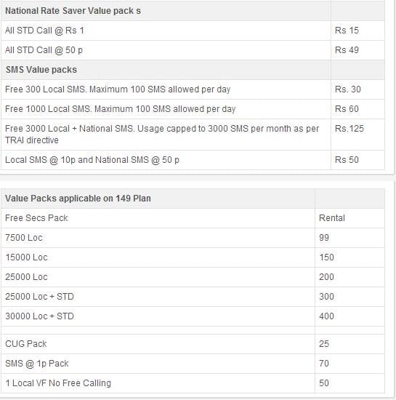Click the 15000 Loc pack row
The image size is (396, 400).
193,257
